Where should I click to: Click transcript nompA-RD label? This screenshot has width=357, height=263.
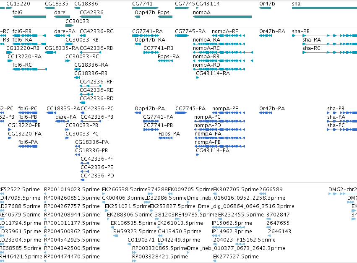coord(206,65)
